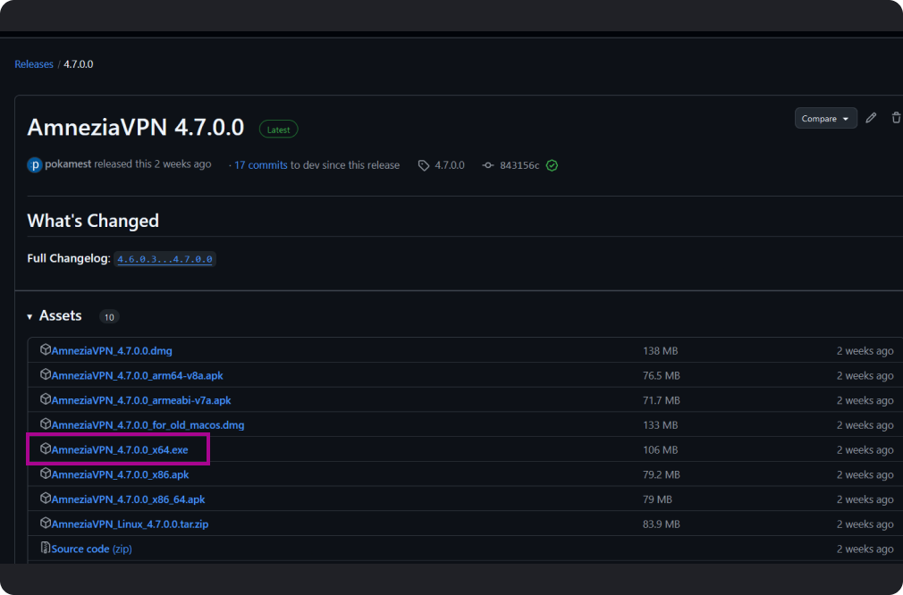Download AmneziaVPN_4.7.0.0_arm64-v8a.apk

[137, 376]
